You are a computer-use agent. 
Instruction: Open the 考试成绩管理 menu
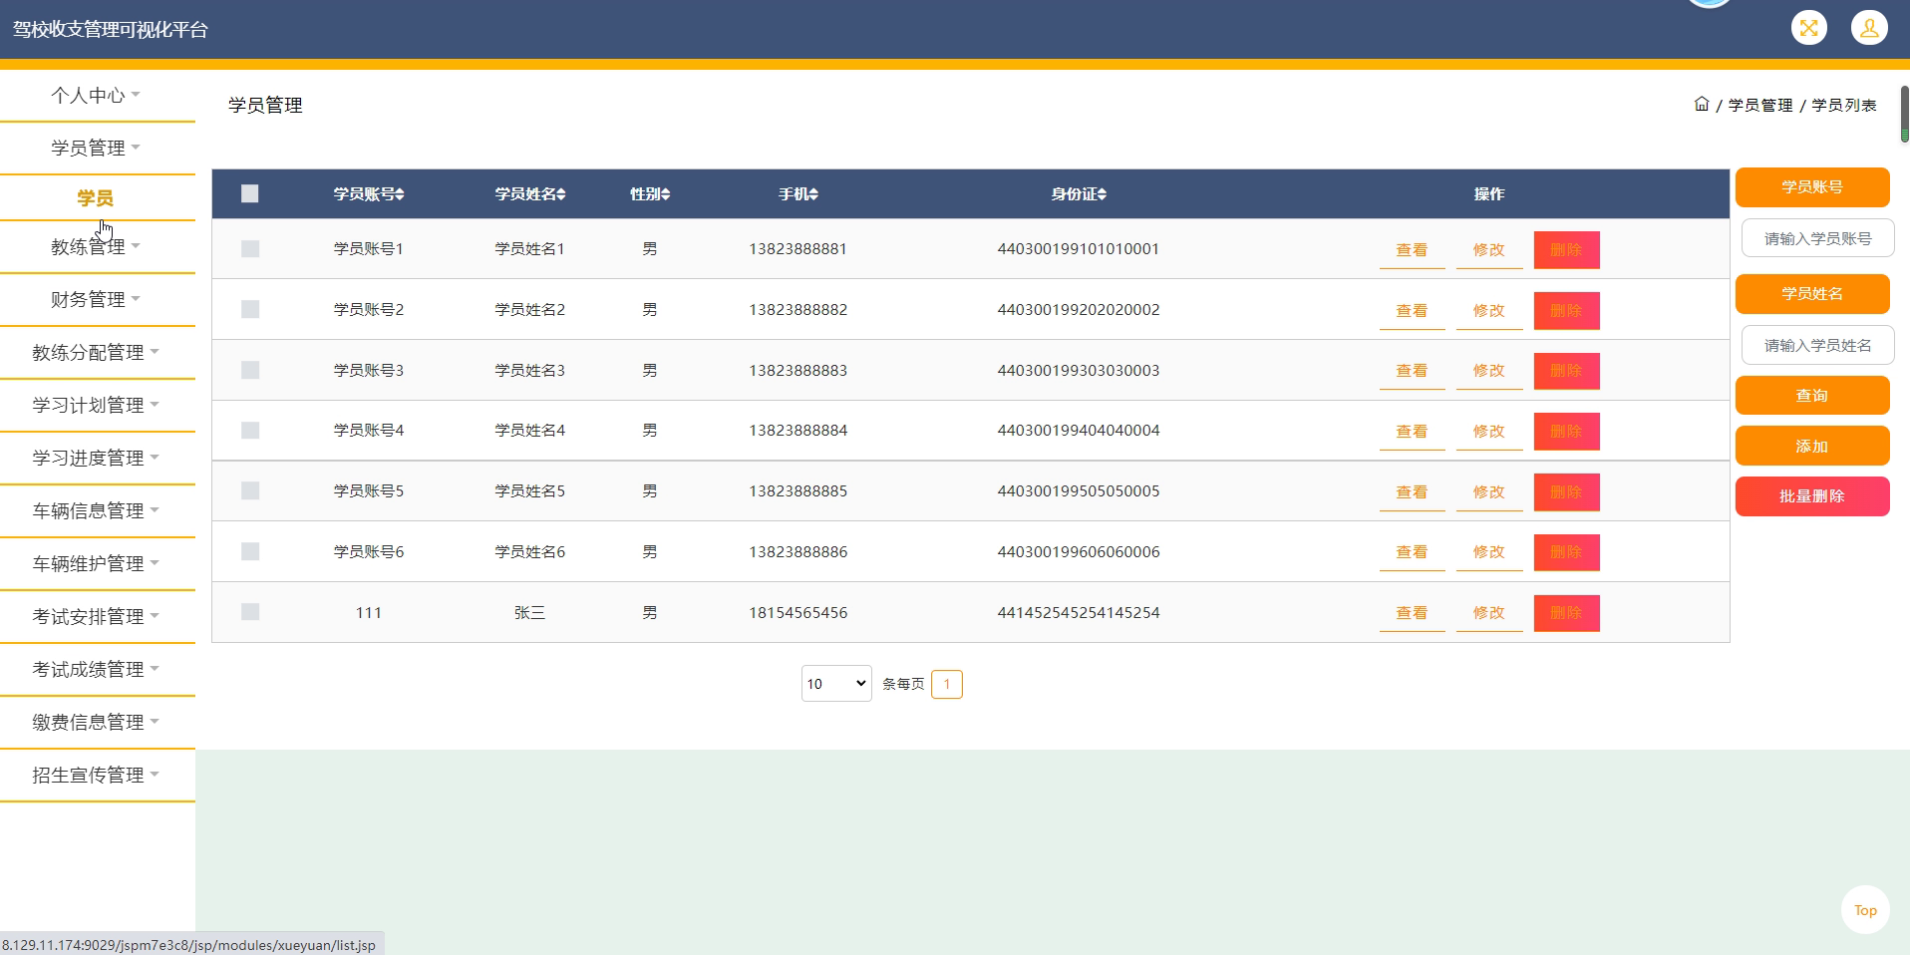click(x=97, y=669)
